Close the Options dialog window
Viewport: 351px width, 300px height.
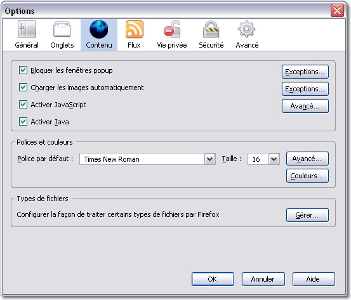337,10
